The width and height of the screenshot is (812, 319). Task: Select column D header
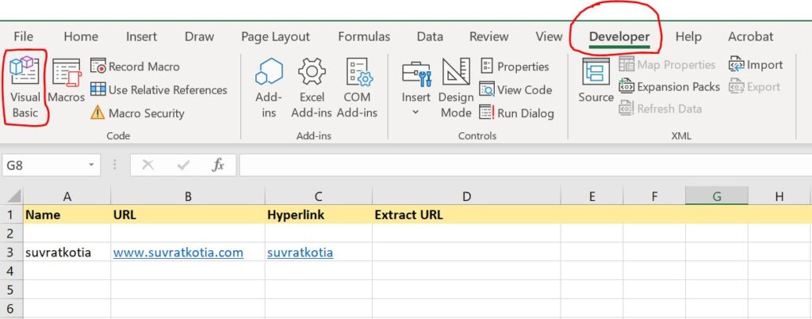click(466, 196)
